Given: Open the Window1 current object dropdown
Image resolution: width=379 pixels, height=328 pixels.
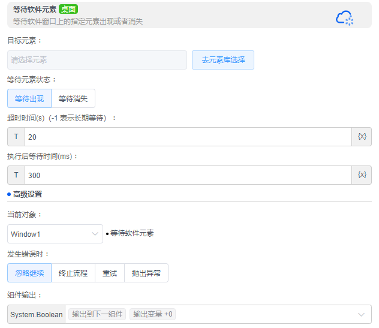Looking at the screenshot, I should click(55, 234).
